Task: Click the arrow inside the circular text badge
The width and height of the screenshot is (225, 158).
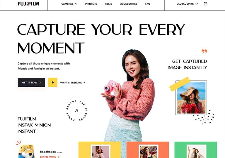Action: (x=77, y=110)
